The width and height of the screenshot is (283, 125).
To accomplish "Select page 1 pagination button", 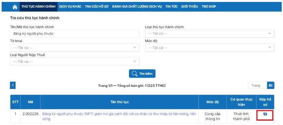I will click(x=13, y=85).
